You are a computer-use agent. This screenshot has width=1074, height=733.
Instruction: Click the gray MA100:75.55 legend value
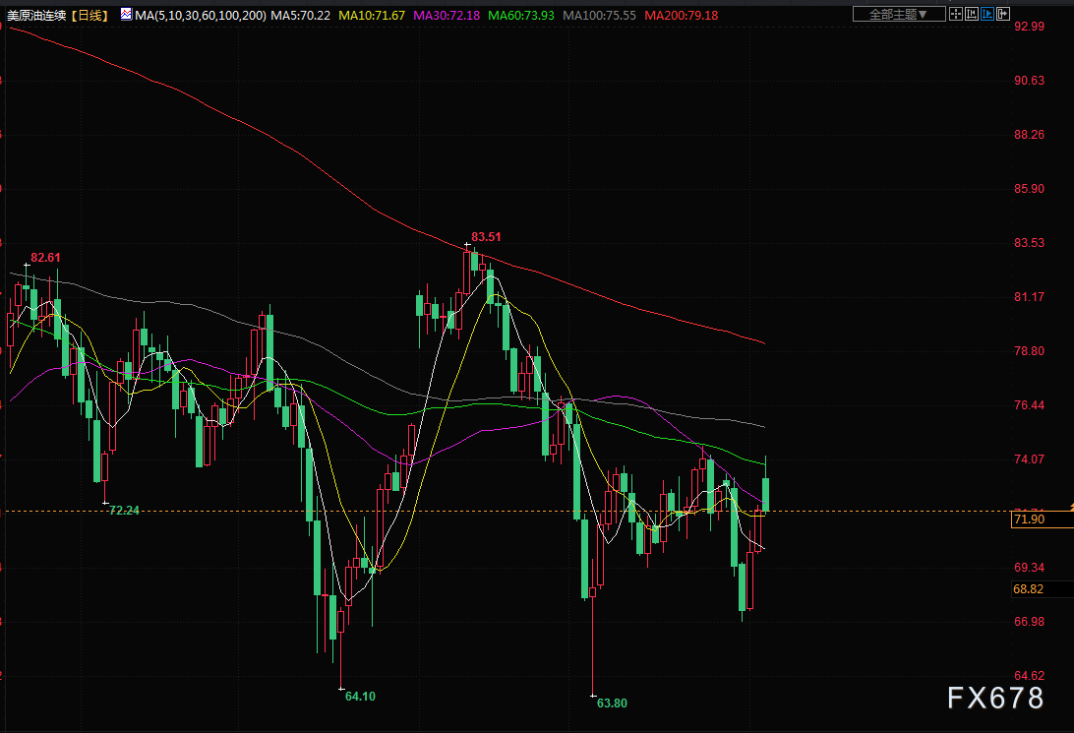(599, 15)
